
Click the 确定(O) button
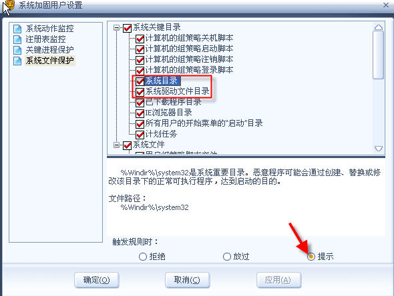tap(96, 280)
